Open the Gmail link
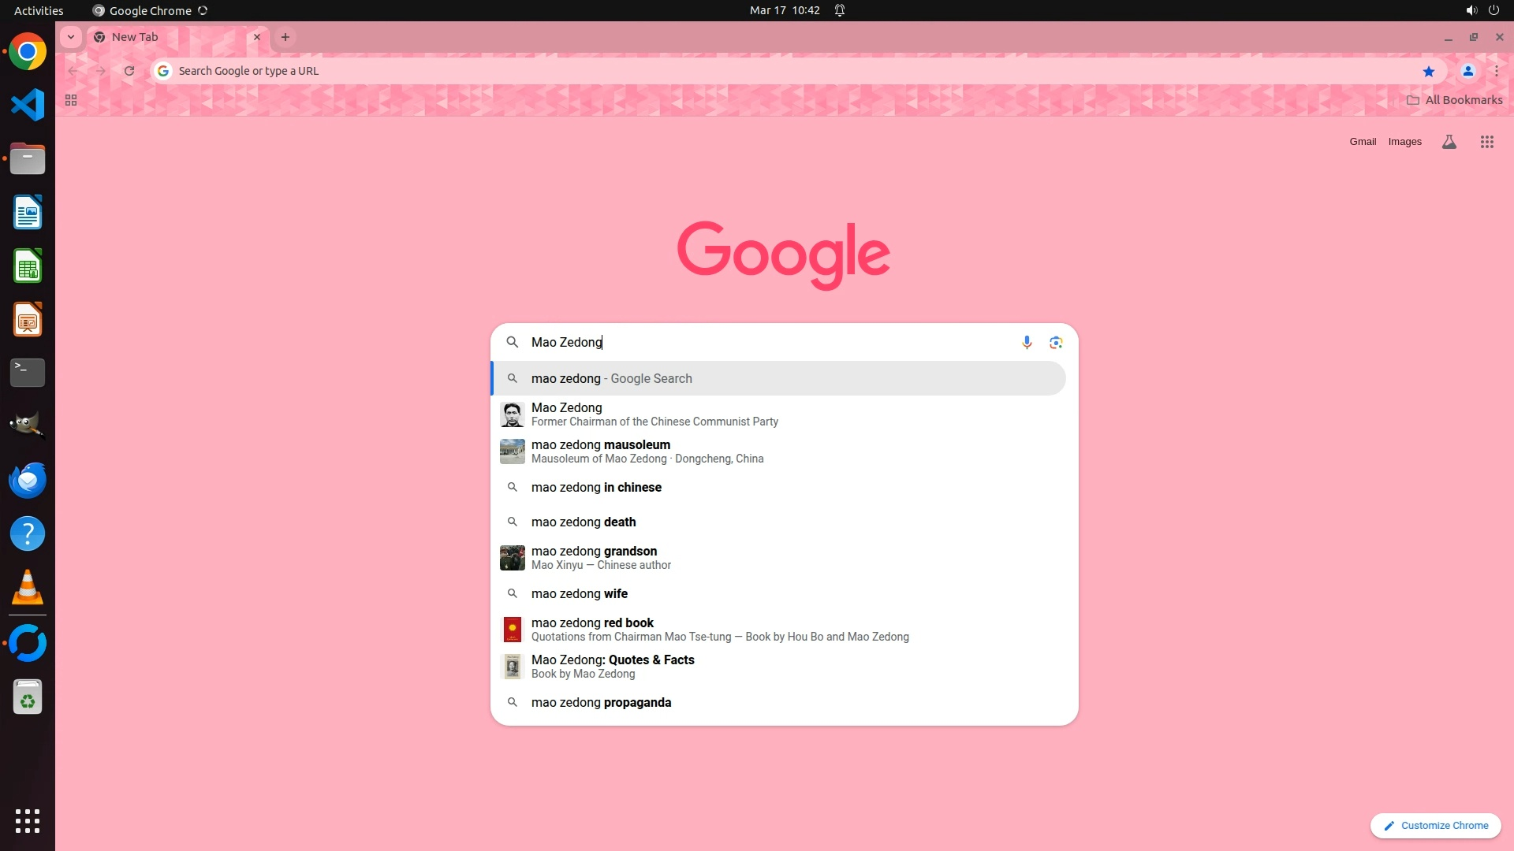The width and height of the screenshot is (1514, 851). coord(1362,142)
